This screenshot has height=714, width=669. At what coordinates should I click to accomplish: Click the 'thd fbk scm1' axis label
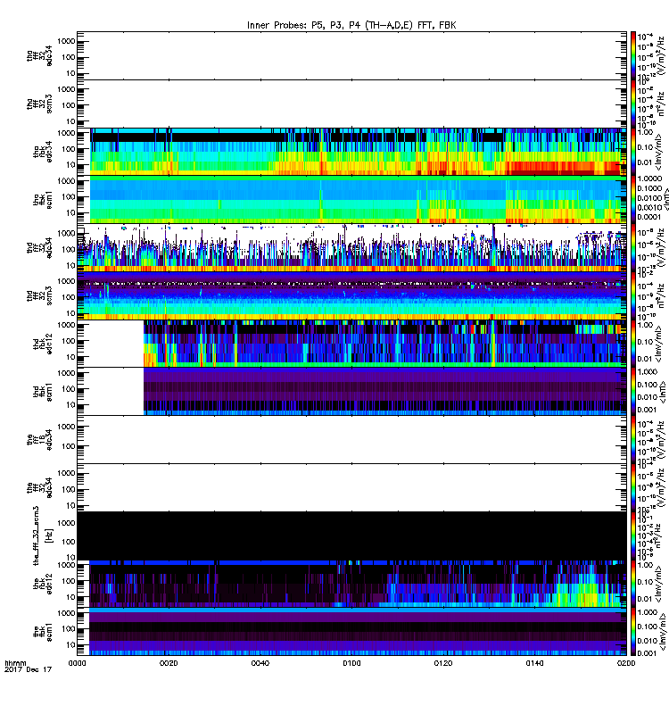[42, 391]
